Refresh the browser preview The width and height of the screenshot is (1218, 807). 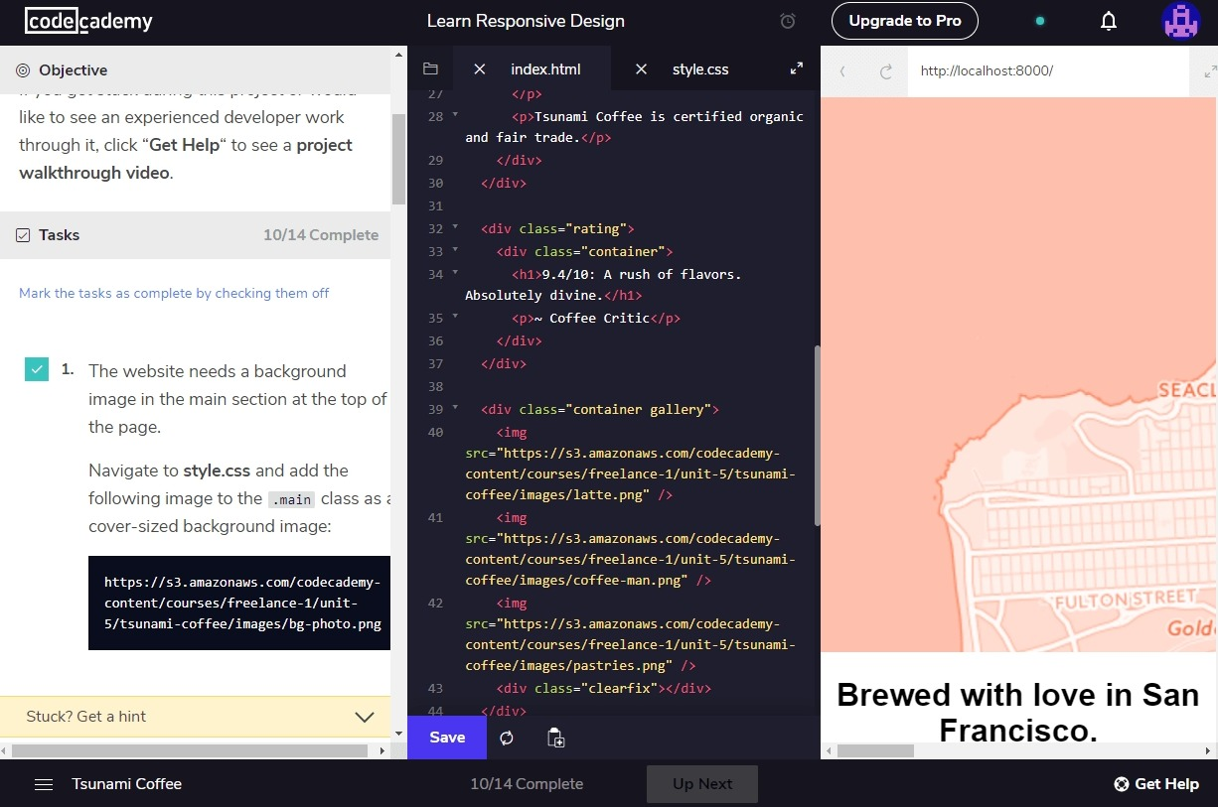[886, 71]
